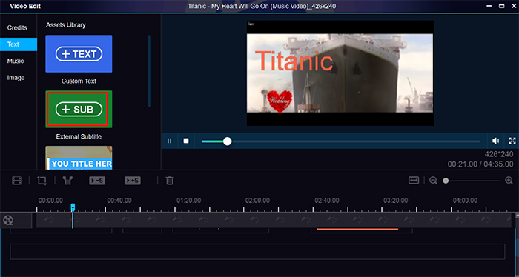
Task: Step forward five seconds button
Action: coord(133,181)
